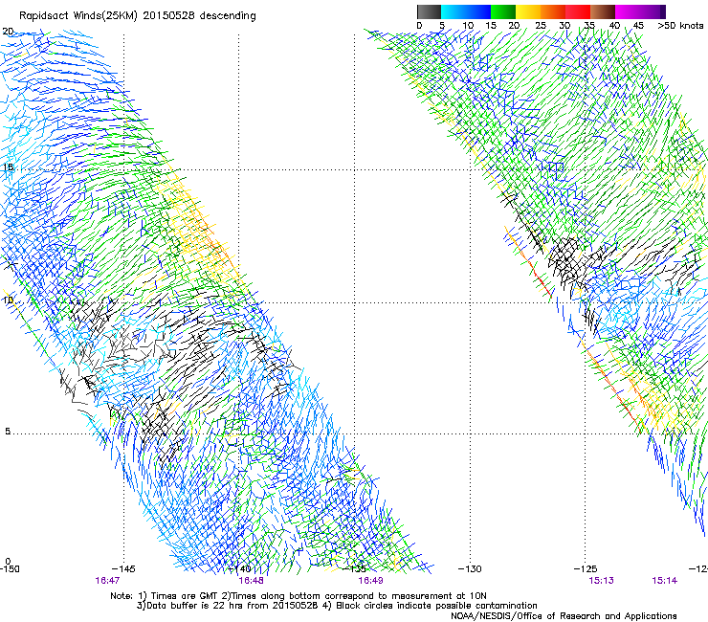The height and width of the screenshot is (622, 708).
Task: Click the legend tick label '40'
Action: point(614,26)
